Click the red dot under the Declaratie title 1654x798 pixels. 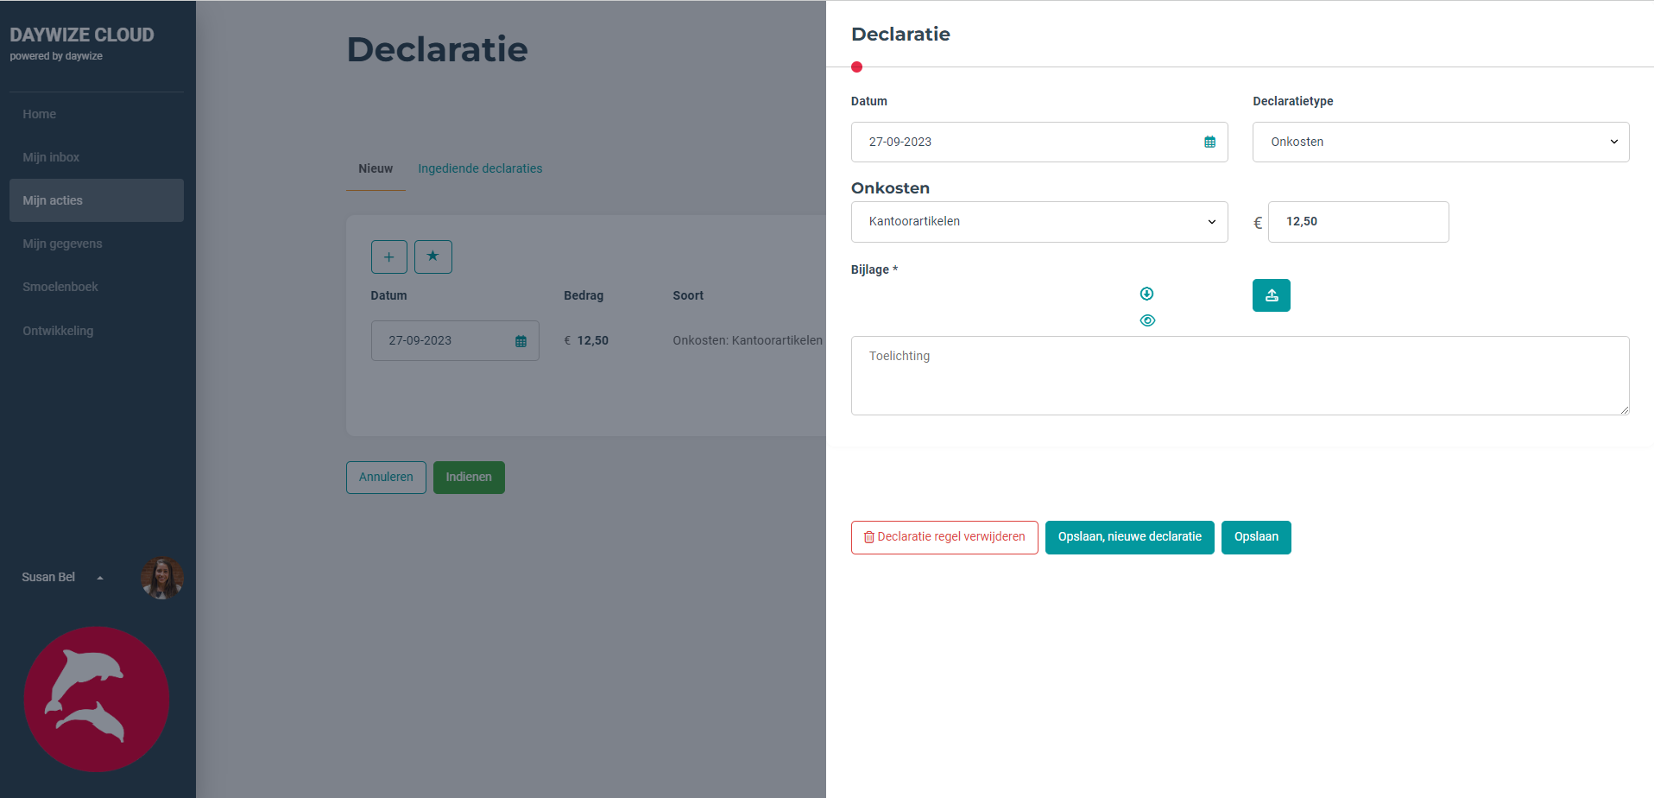tap(856, 66)
